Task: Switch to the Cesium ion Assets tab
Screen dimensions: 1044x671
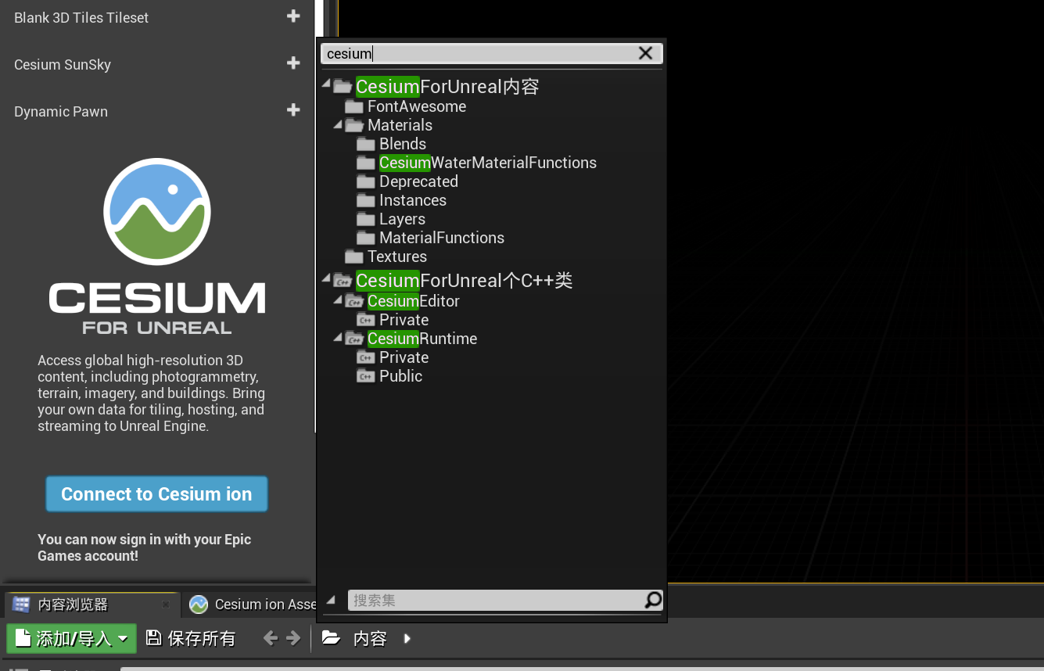Action: 253,605
